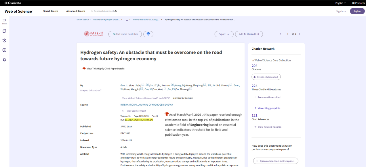Expand the breadcrumb ellipsis

tap(127, 20)
